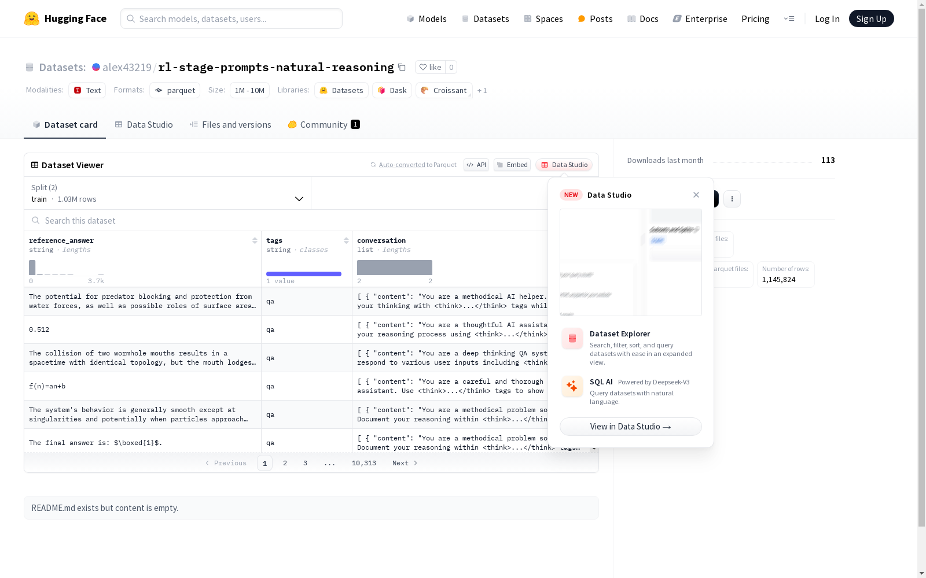Viewport: 926px width, 578px height.
Task: Go to Spaces in top navigation
Action: pos(543,18)
